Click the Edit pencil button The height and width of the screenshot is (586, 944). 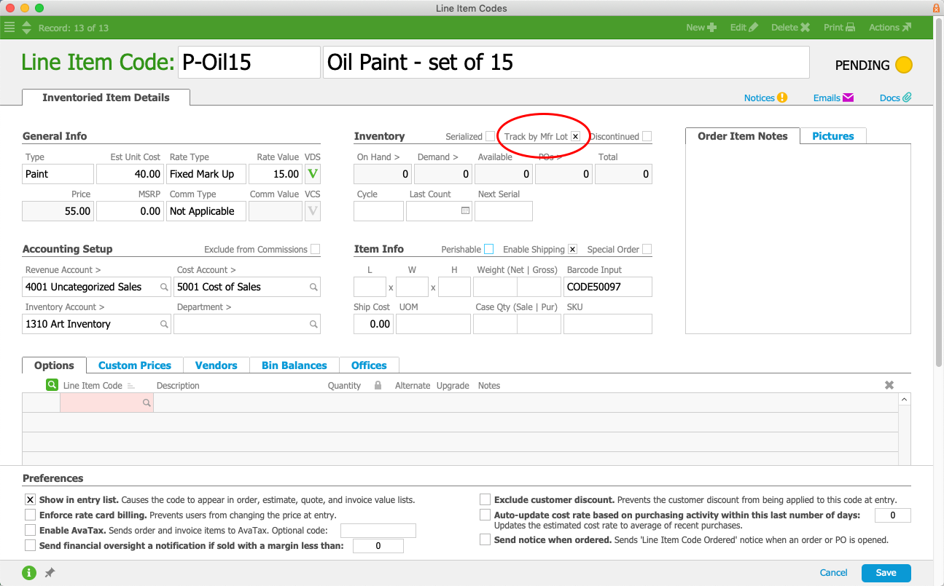pos(744,28)
